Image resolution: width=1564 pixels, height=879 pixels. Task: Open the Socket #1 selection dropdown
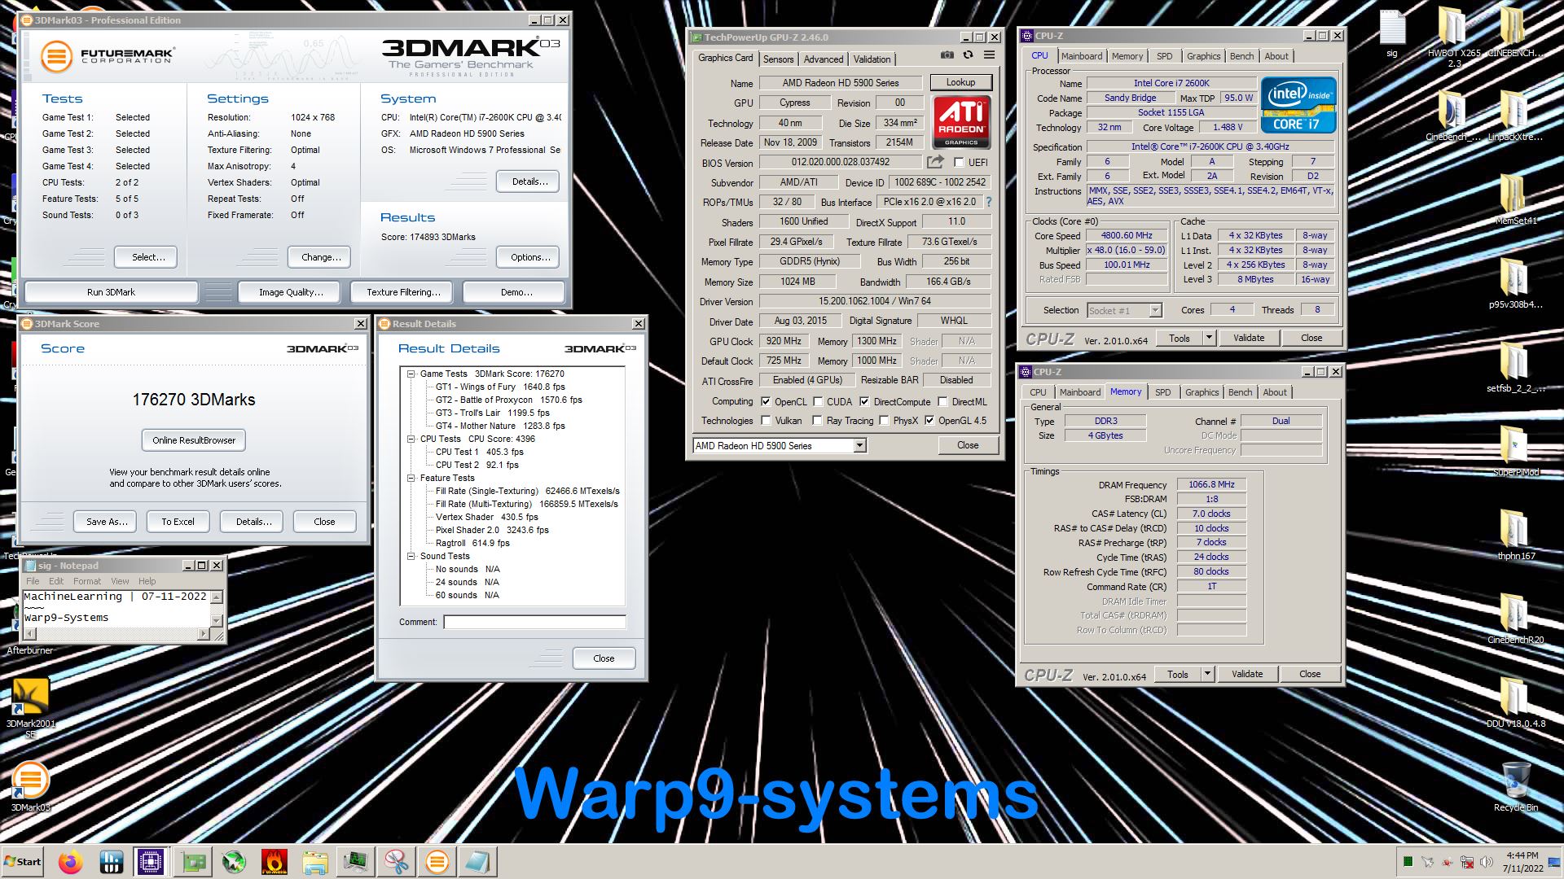(1155, 310)
